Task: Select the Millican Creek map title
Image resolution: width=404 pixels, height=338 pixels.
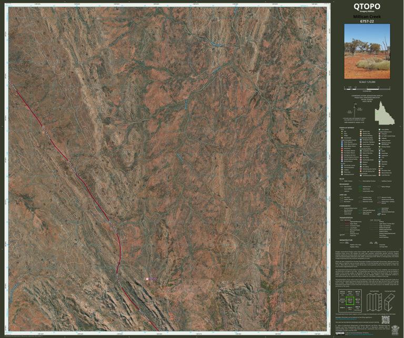Action: [367, 16]
